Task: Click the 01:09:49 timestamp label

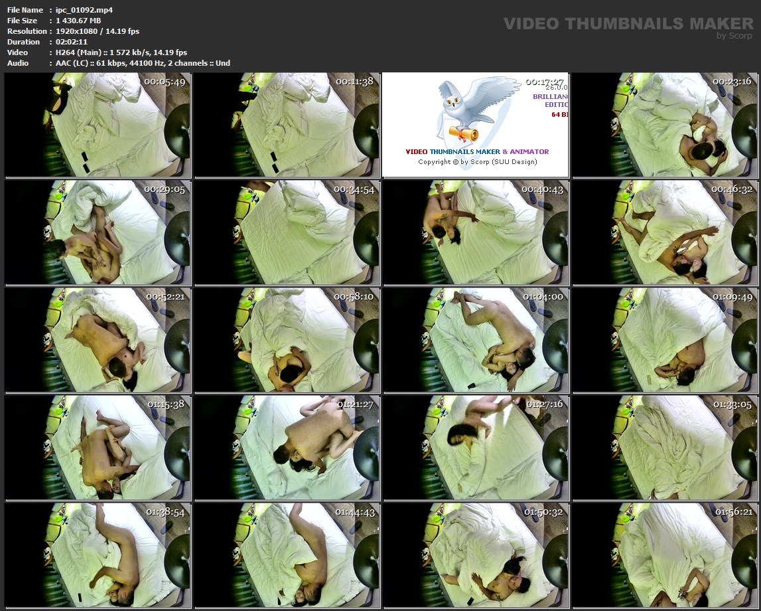Action: [x=733, y=297]
